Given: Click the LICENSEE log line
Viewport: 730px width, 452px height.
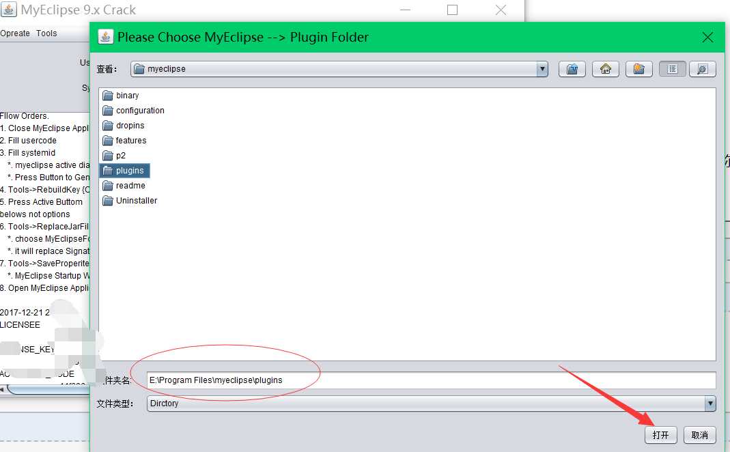Looking at the screenshot, I should coord(20,324).
